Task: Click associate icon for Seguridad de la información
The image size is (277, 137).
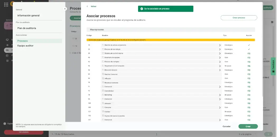Action: click(249, 66)
